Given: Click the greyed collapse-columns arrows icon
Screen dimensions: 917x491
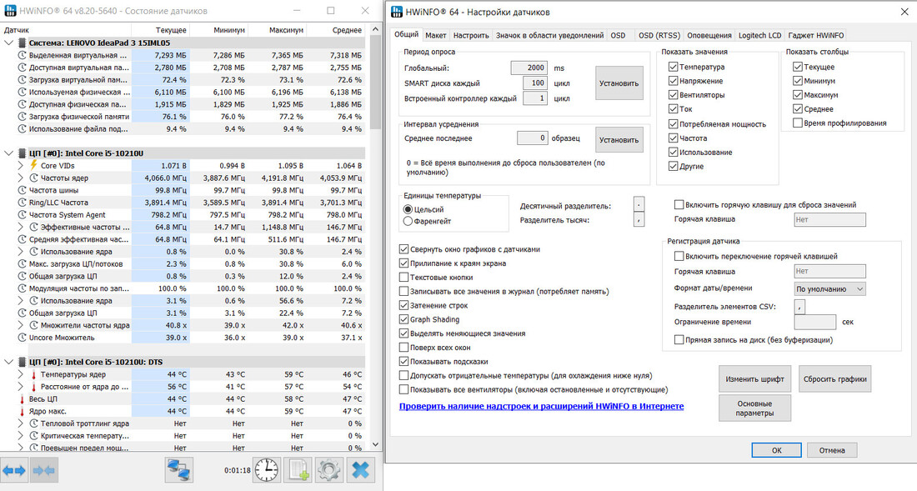Looking at the screenshot, I should click(44, 470).
